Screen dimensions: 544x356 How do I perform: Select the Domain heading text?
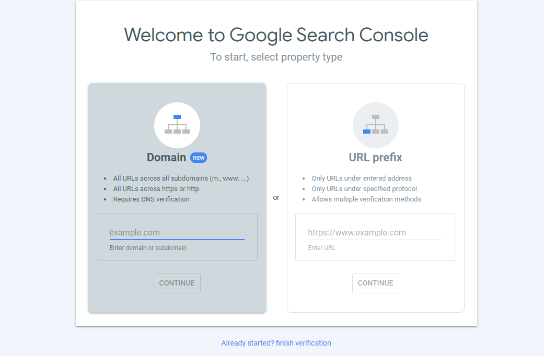coord(166,157)
